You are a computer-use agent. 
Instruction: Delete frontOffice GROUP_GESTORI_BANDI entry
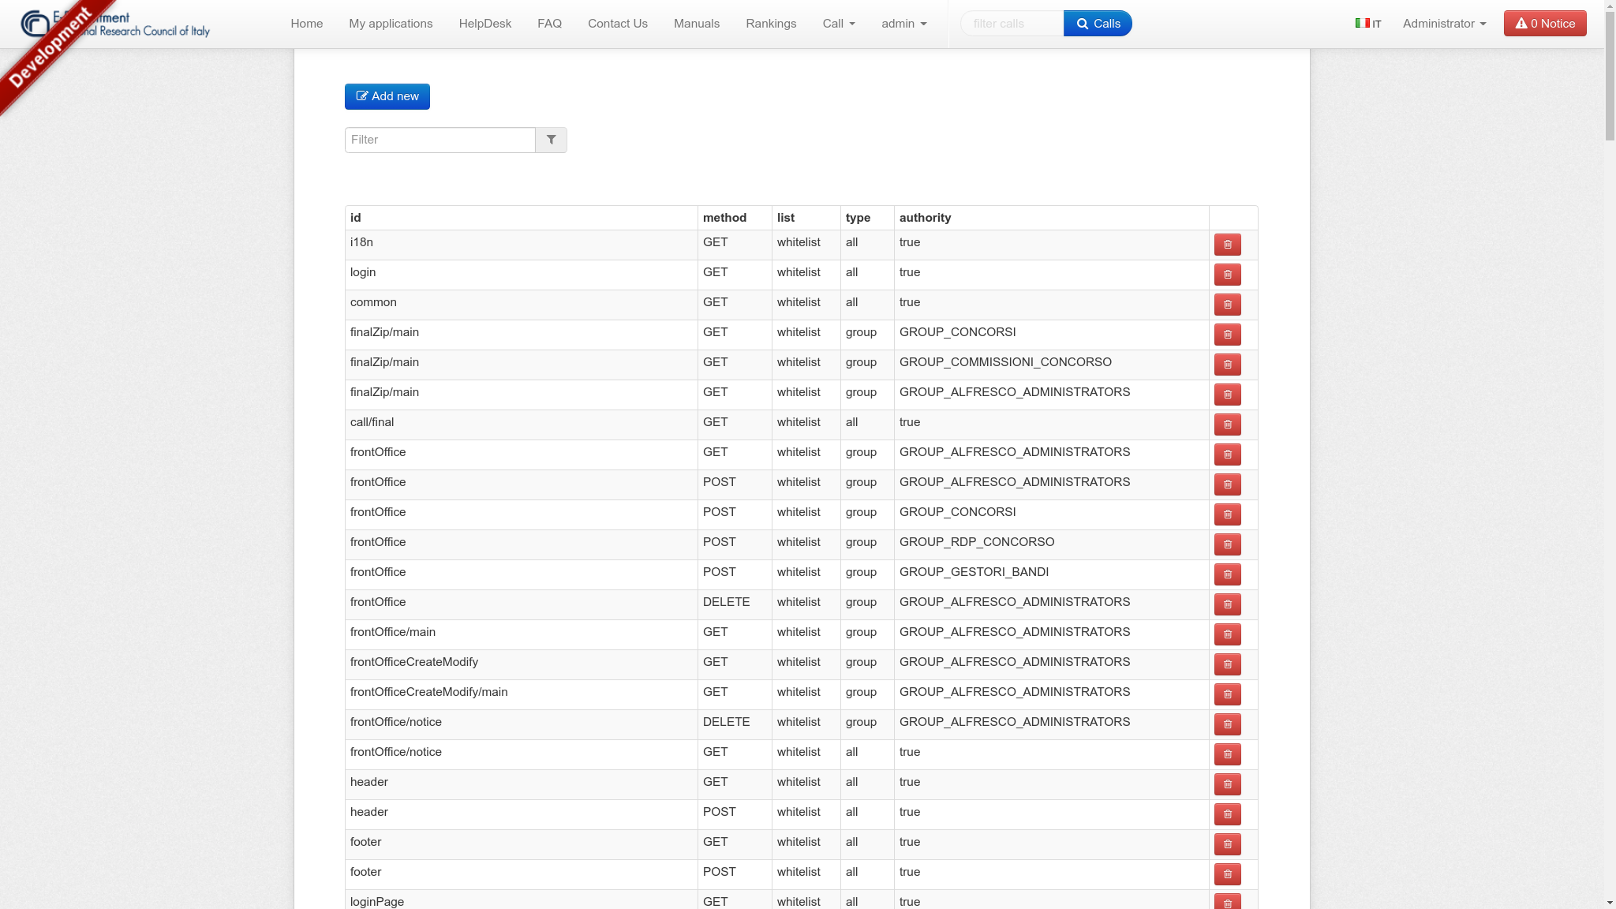pyautogui.click(x=1227, y=574)
